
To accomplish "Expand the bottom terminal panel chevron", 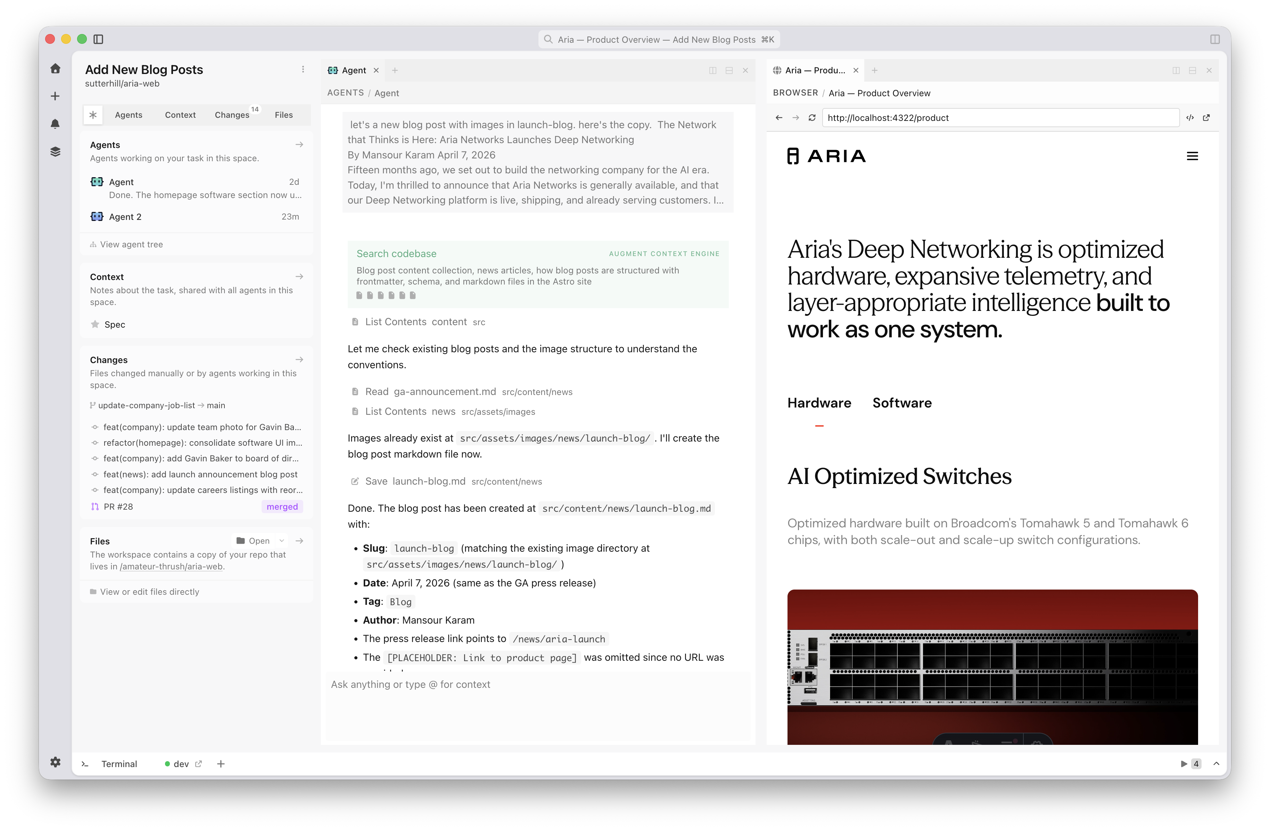I will pyautogui.click(x=1216, y=764).
